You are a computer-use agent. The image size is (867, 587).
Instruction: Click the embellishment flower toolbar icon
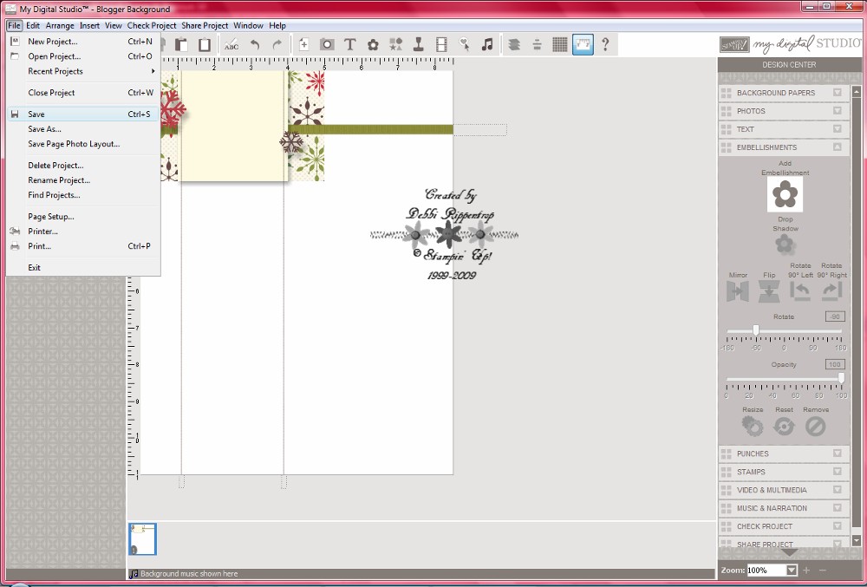tap(373, 45)
